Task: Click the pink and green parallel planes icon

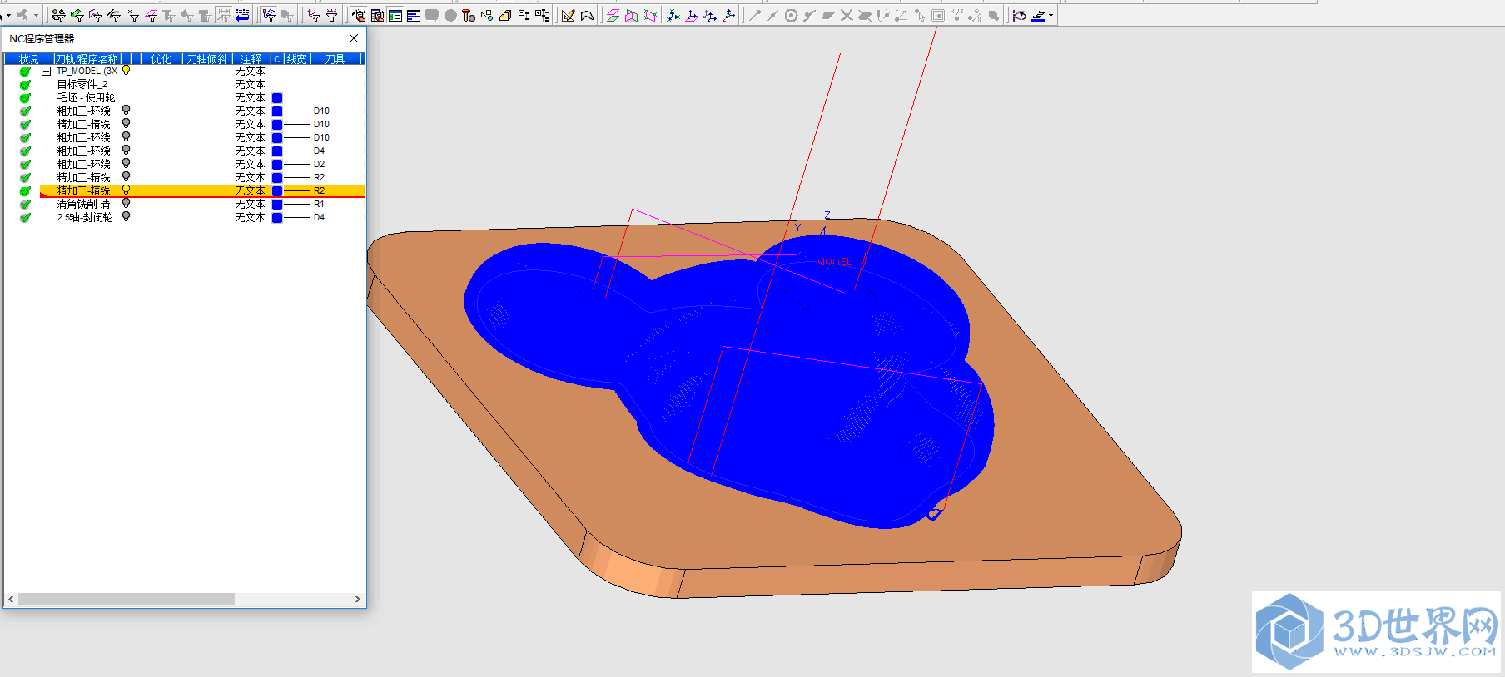Action: 613,15
